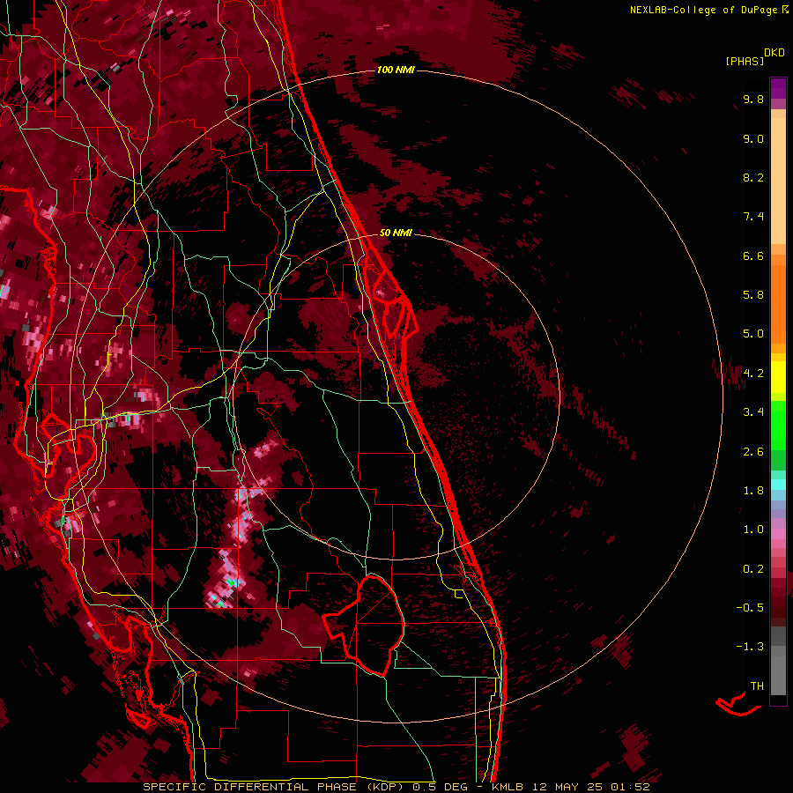Click the cyan segment of the color bar
The width and height of the screenshot is (793, 793).
tap(778, 485)
